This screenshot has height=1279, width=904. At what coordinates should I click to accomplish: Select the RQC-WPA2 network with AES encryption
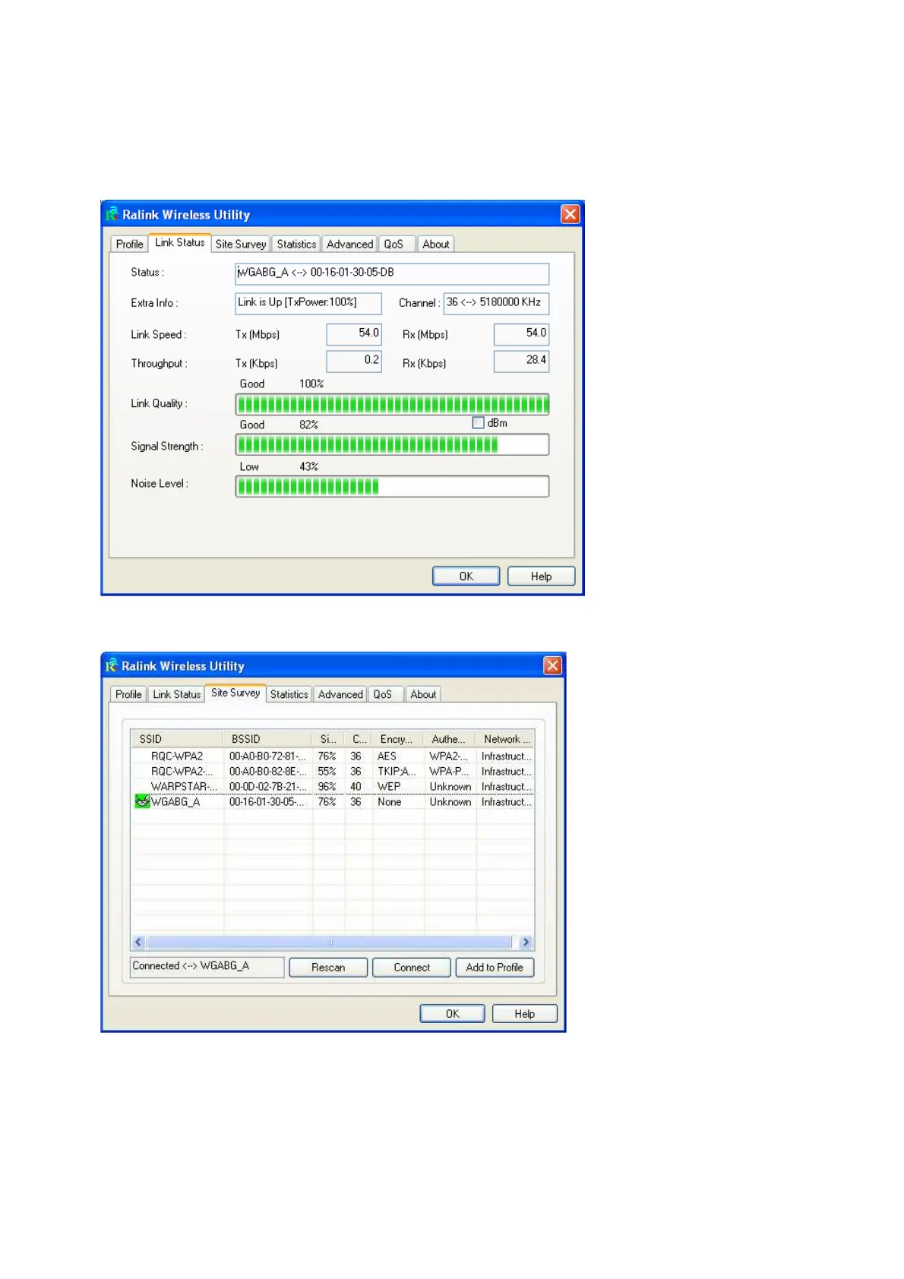click(x=333, y=756)
